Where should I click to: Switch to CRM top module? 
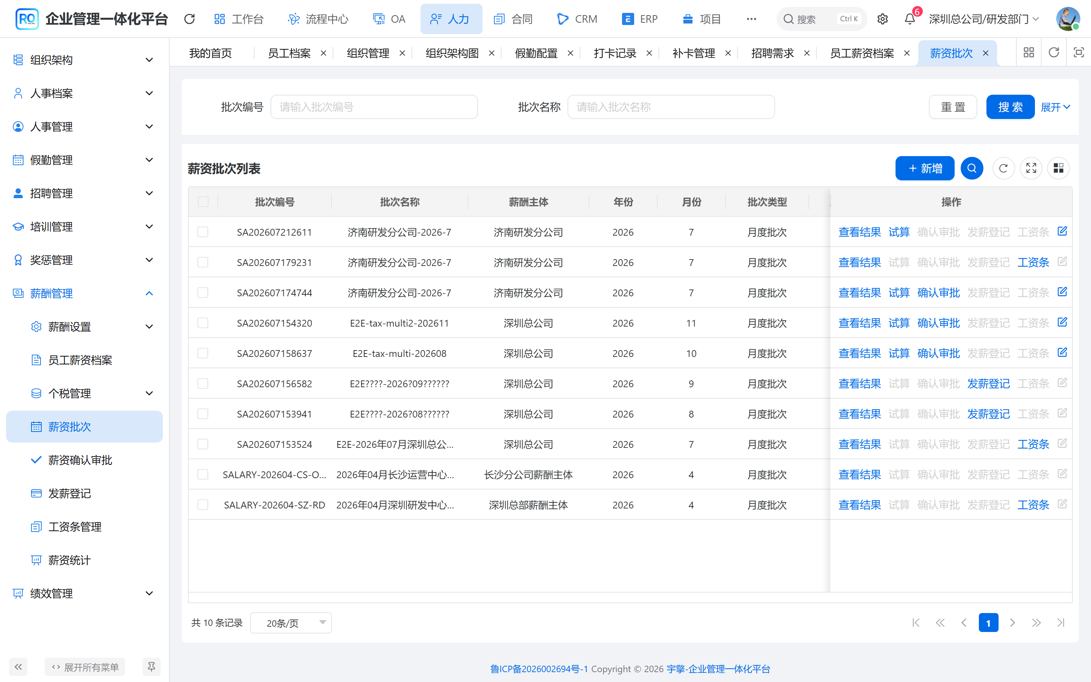577,19
